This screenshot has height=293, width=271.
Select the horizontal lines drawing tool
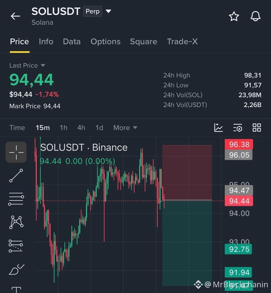point(16,199)
